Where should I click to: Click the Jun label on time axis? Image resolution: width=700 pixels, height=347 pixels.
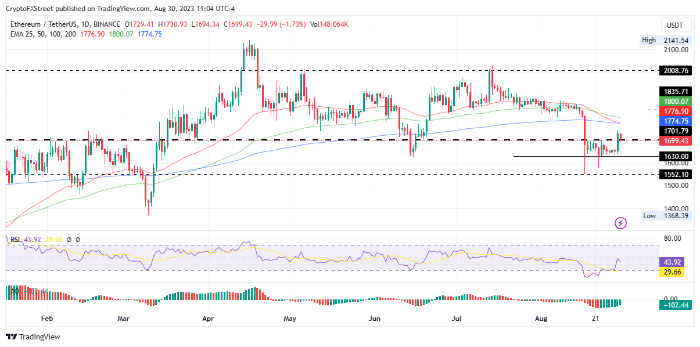pyautogui.click(x=375, y=319)
